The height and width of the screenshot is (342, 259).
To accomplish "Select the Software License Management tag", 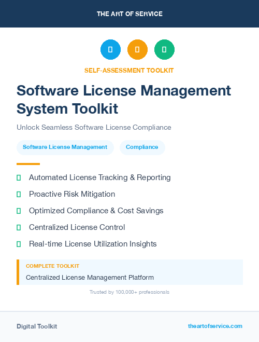I will point(65,147).
